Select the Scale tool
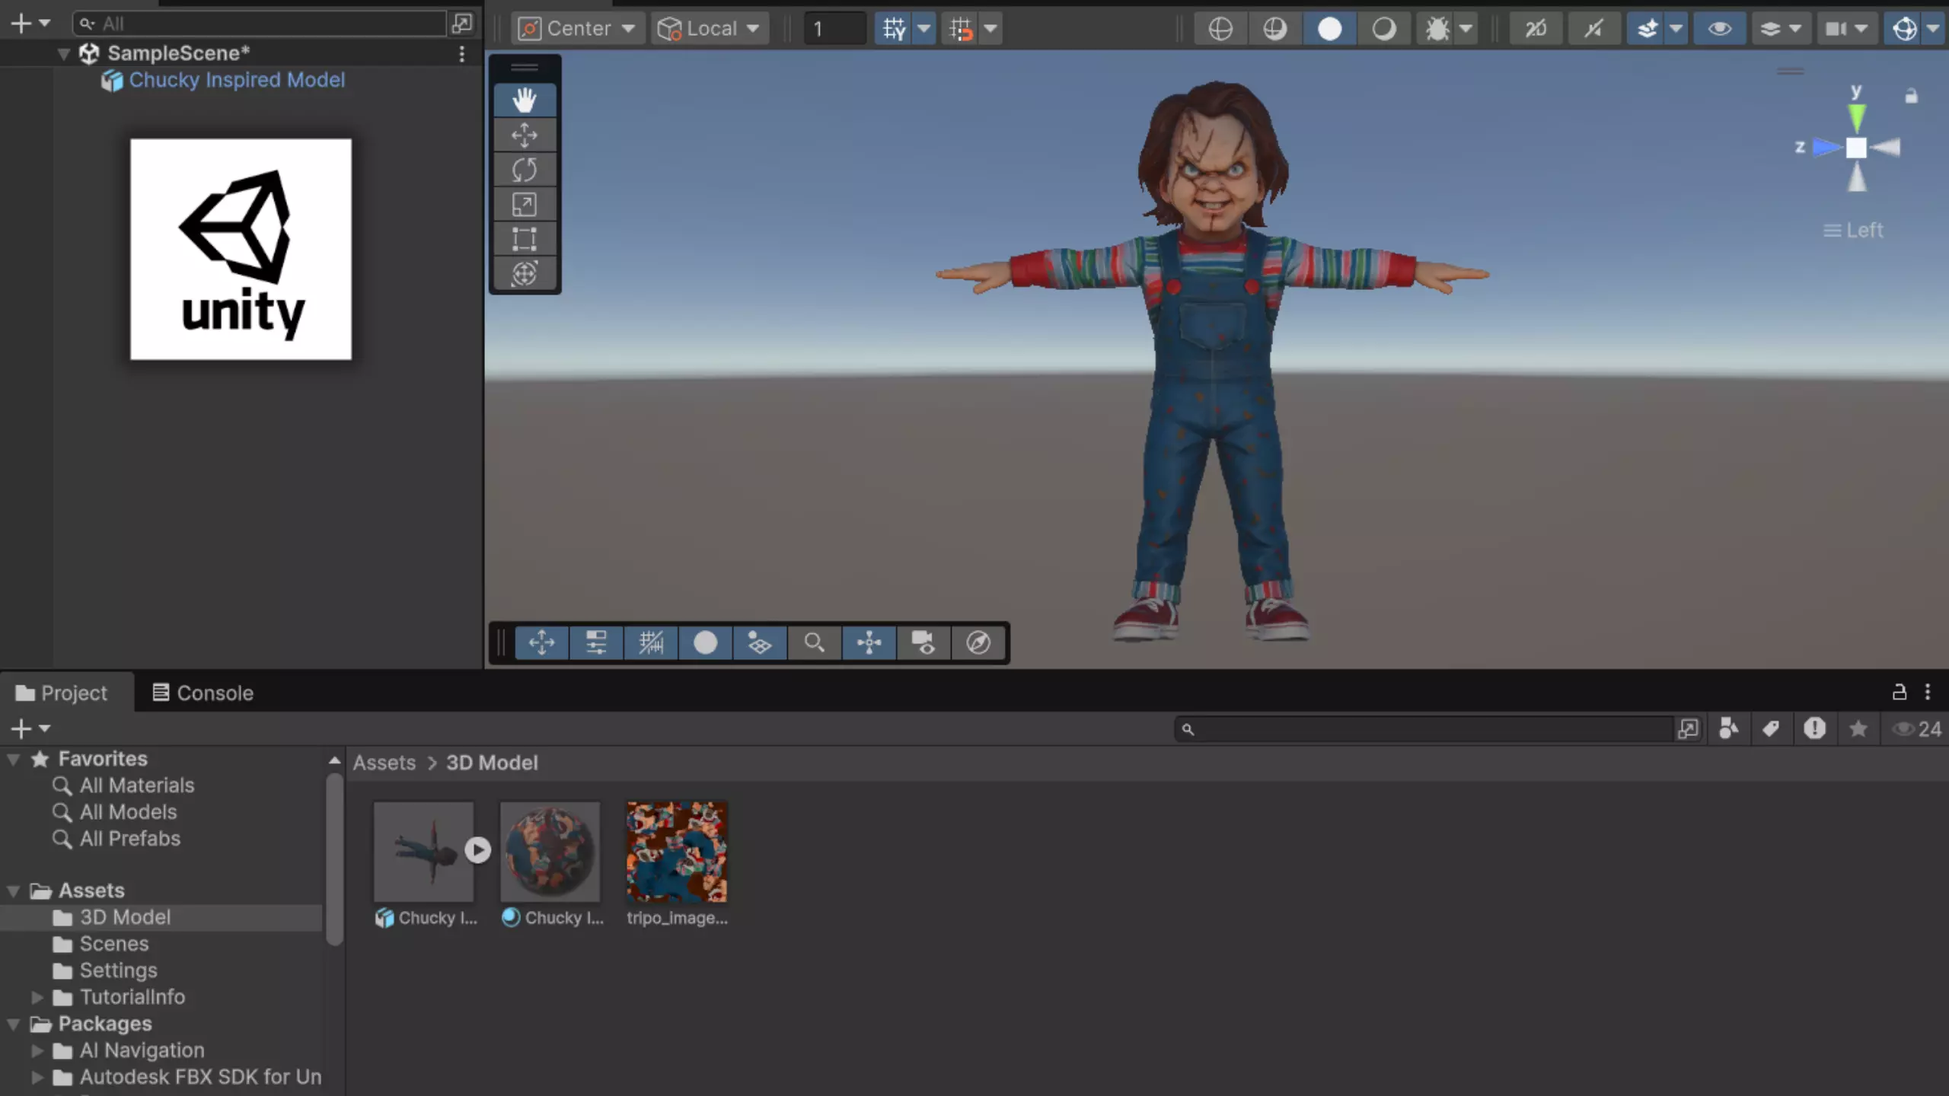 525,204
